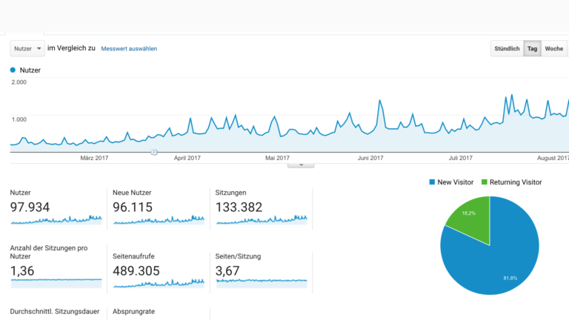Select the Tag granularity button
The image size is (569, 320).
pos(532,49)
